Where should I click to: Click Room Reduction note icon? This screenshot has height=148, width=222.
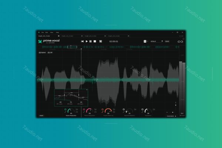(x=84, y=112)
